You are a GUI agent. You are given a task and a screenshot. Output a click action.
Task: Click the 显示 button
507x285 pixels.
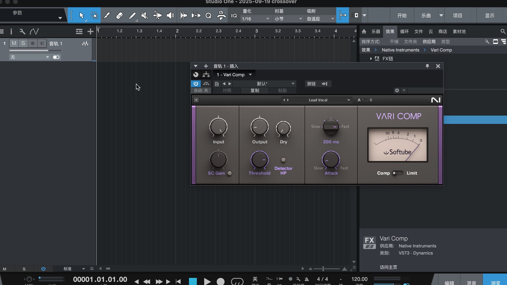[x=490, y=16]
